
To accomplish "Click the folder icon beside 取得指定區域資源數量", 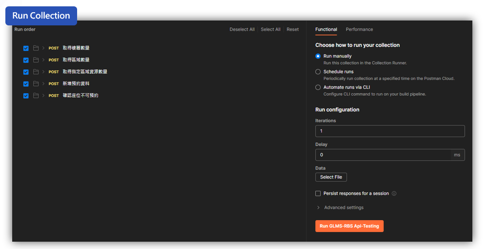I will (36, 72).
